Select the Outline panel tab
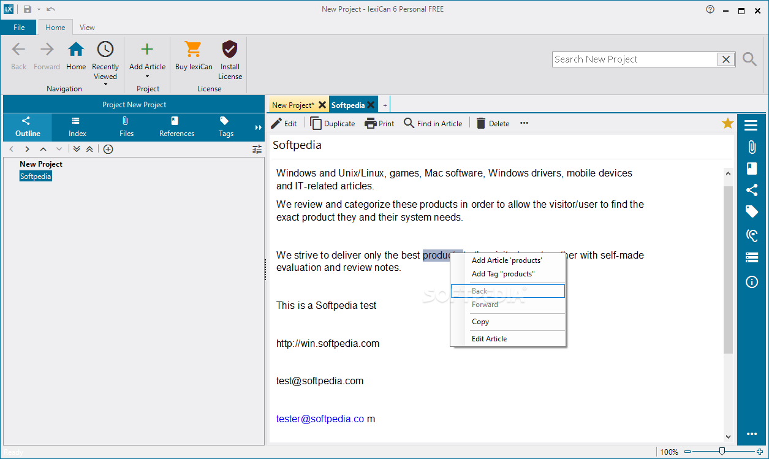 [28, 127]
